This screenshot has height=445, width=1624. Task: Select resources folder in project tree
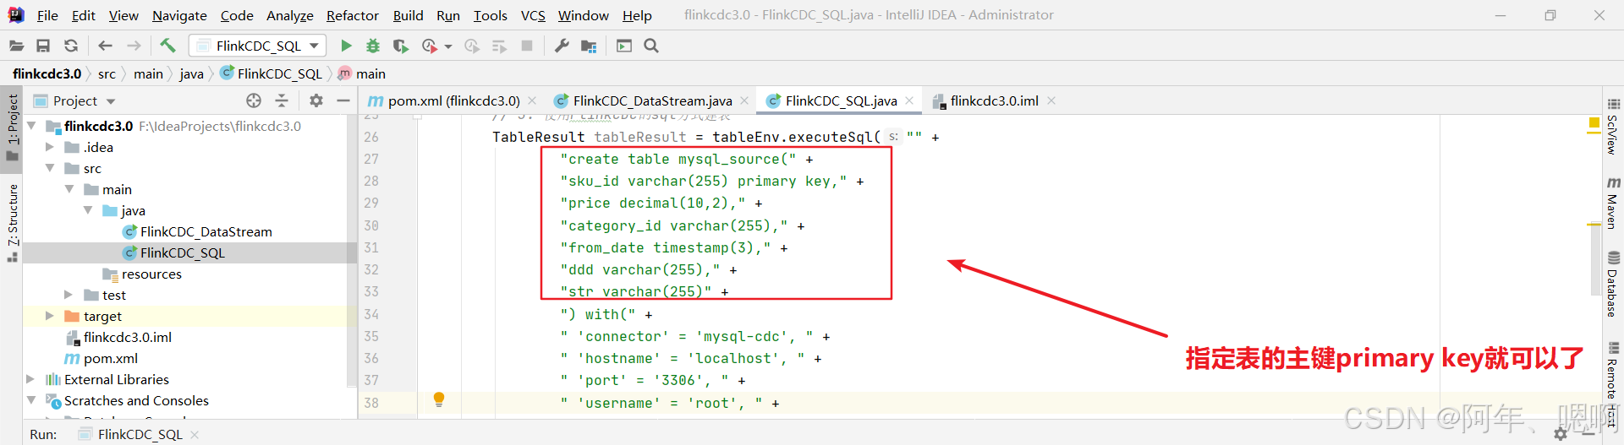[142, 274]
